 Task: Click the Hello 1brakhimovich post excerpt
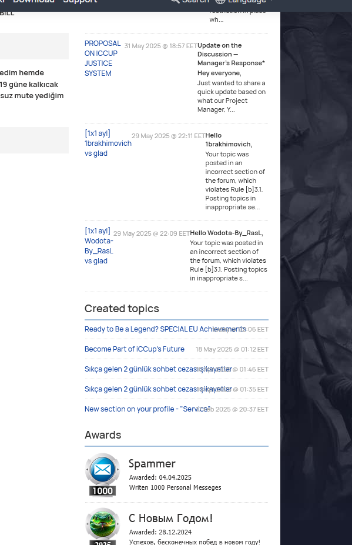pyautogui.click(x=236, y=171)
